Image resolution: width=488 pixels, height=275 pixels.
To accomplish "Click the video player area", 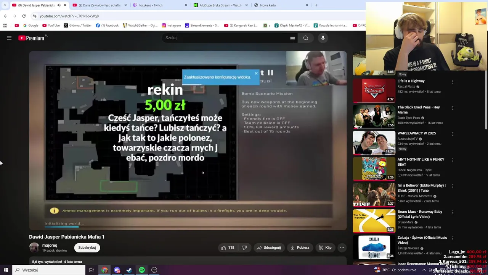I will point(188,141).
